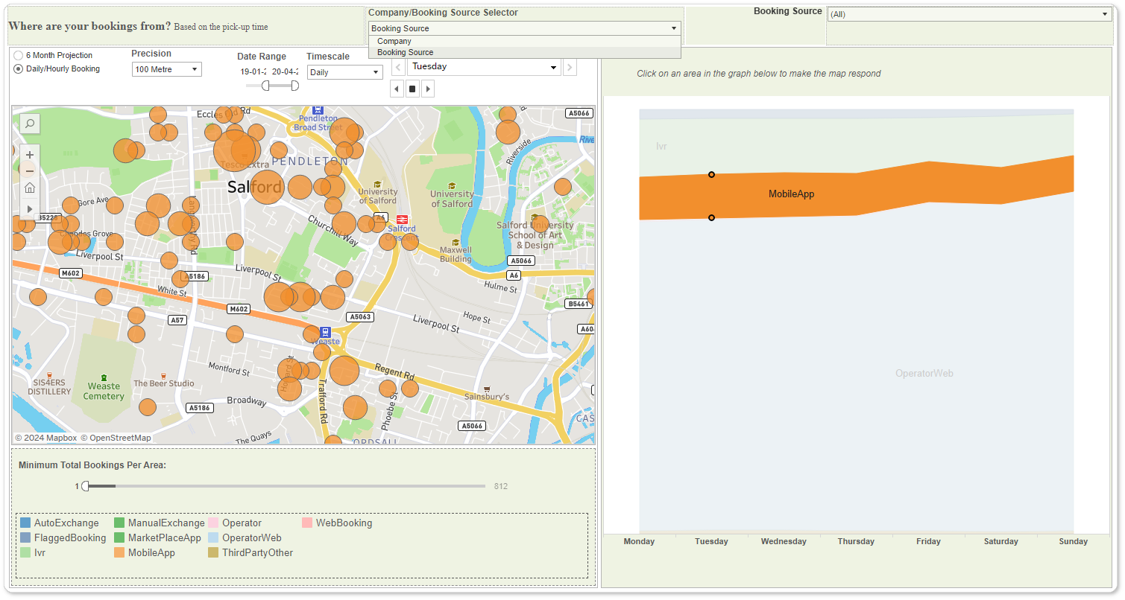This screenshot has width=1125, height=600.
Task: Click the OperatorWeb legend swatch
Action: (213, 538)
